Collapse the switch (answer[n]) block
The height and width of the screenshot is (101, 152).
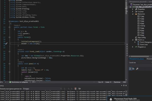(9, 72)
